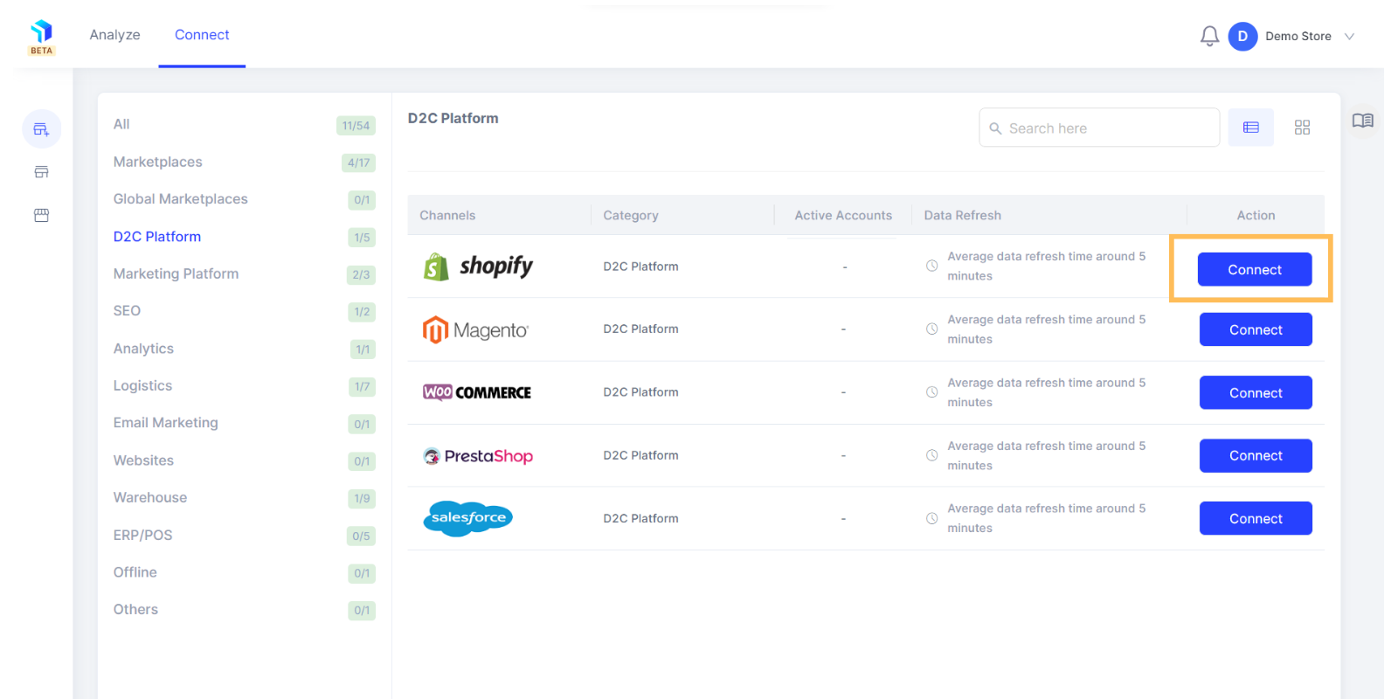Click the clock icon in Magento row

tap(932, 329)
